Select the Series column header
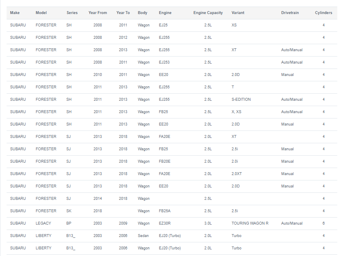Image resolution: width=341 pixels, height=256 pixels. click(72, 13)
